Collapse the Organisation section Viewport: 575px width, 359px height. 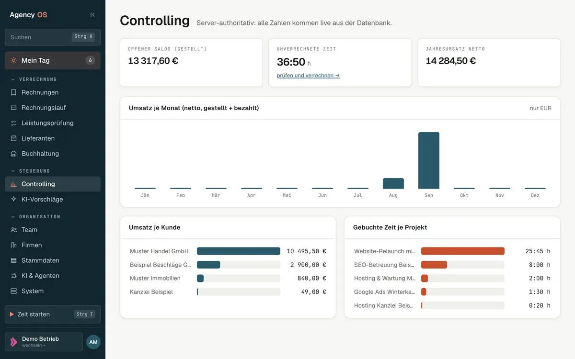35,217
